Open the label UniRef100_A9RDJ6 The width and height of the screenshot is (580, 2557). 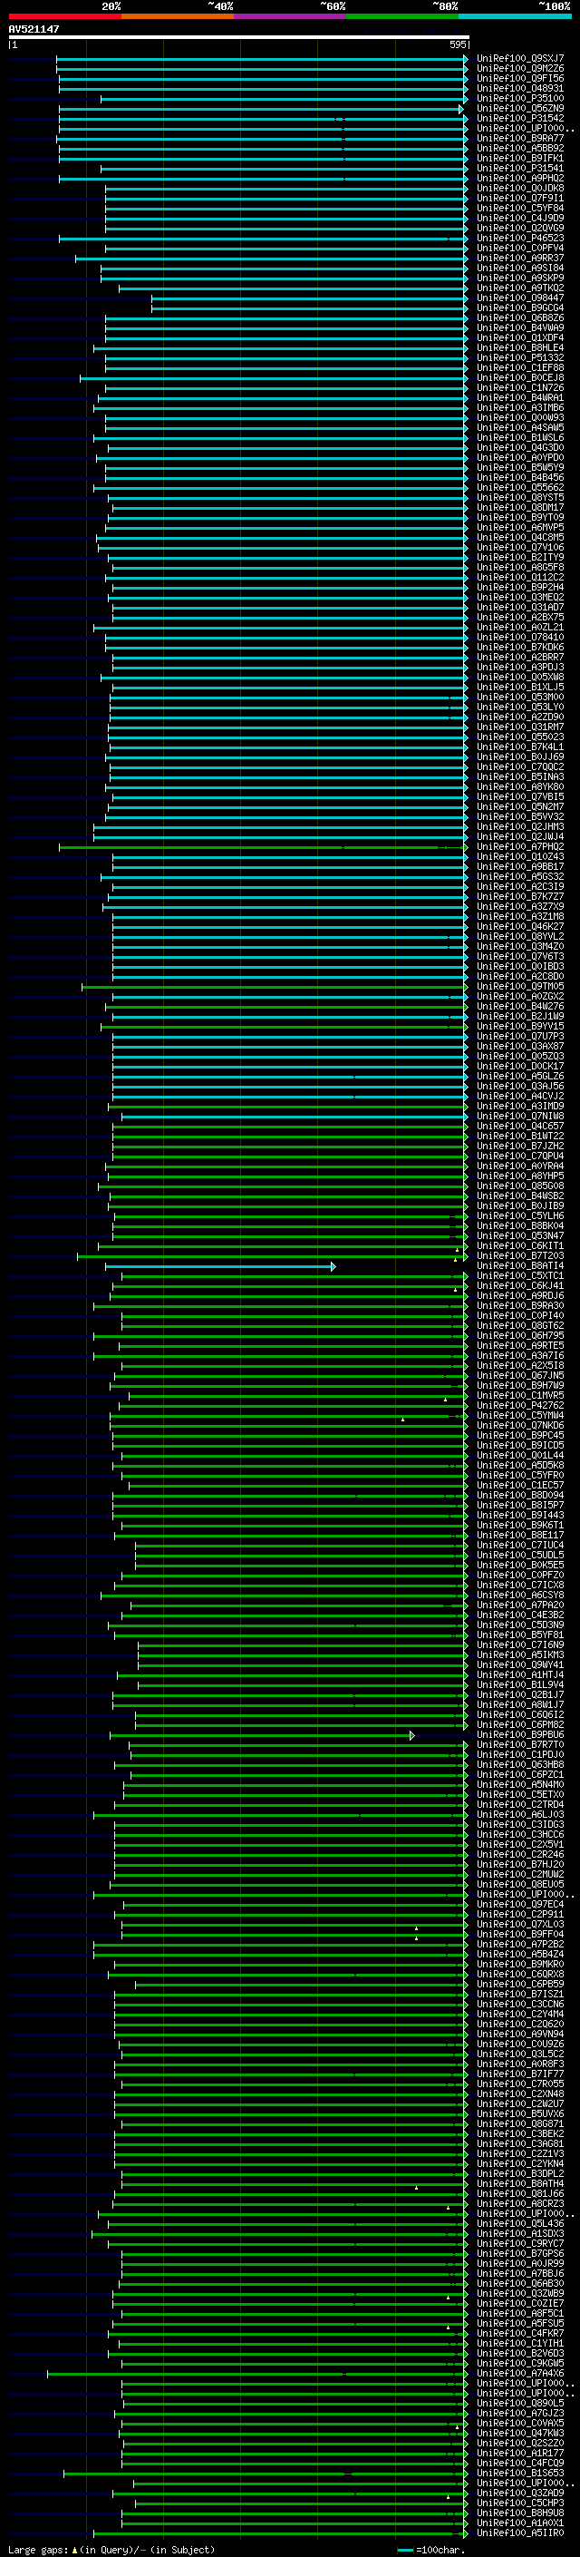tap(520, 1295)
